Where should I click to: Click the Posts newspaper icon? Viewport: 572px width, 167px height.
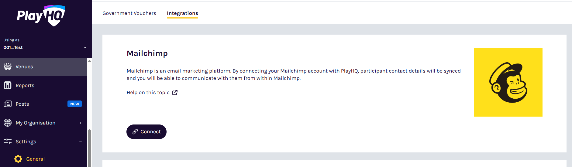click(x=8, y=104)
